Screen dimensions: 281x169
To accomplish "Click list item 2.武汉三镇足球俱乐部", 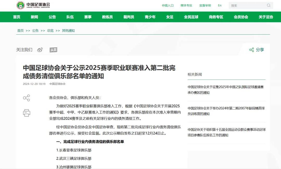I will (x=74, y=159).
